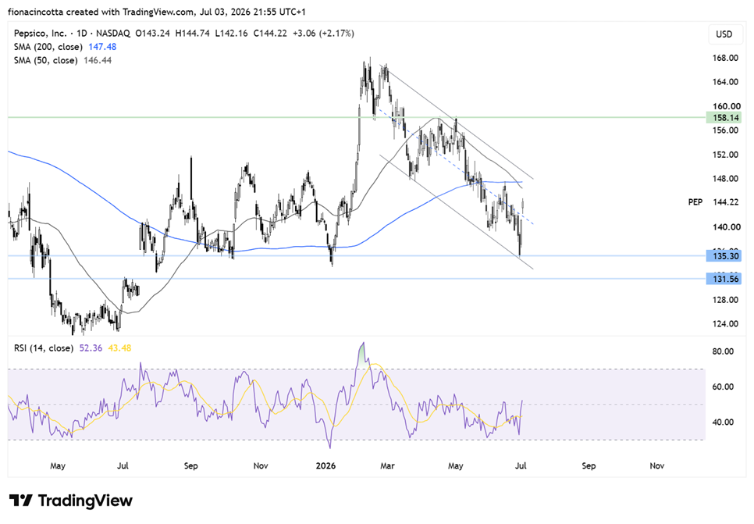Click the RSI (14, close) indicator label
Viewport: 754px width, 524px height.
tap(44, 348)
